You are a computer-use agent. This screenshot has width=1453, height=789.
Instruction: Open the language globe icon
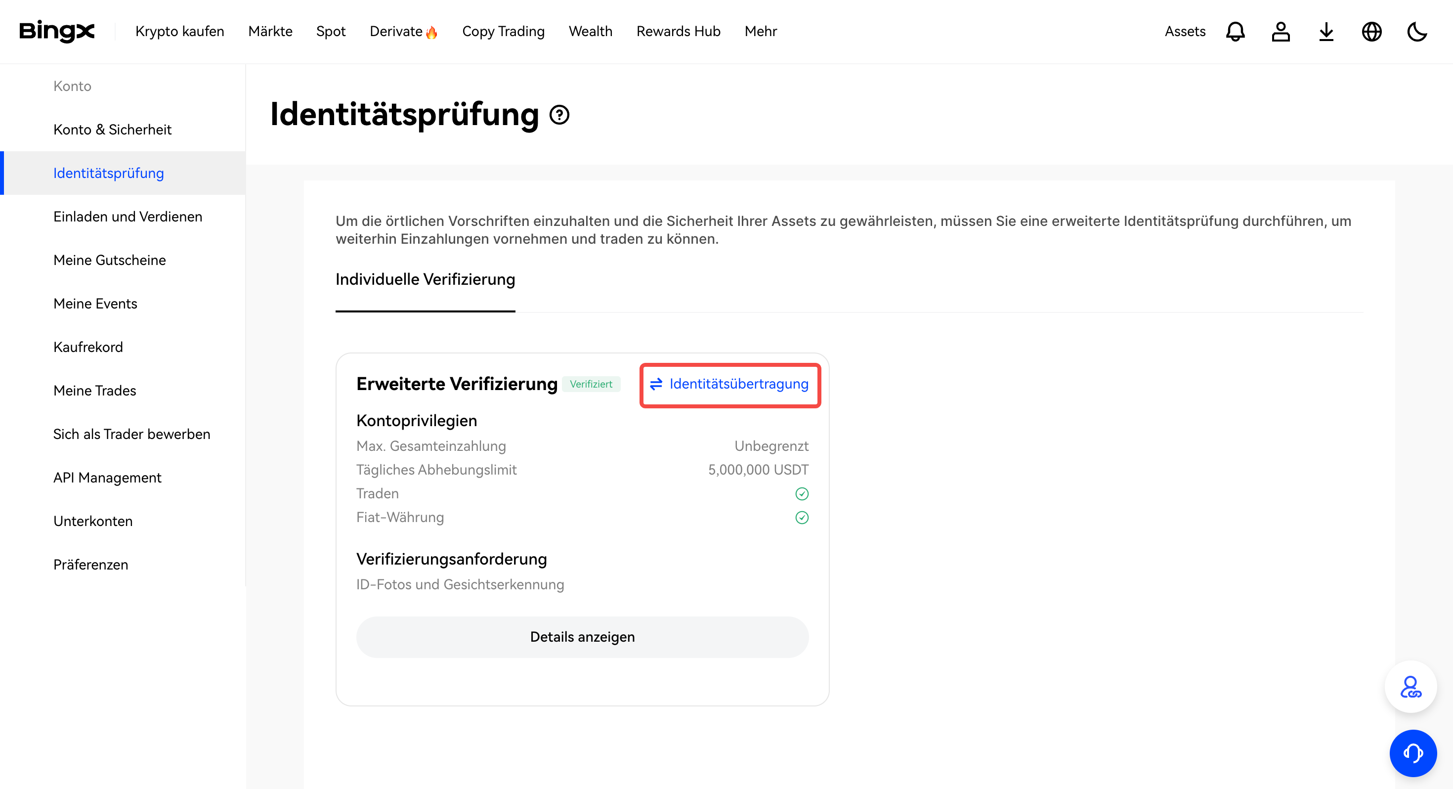click(1372, 32)
